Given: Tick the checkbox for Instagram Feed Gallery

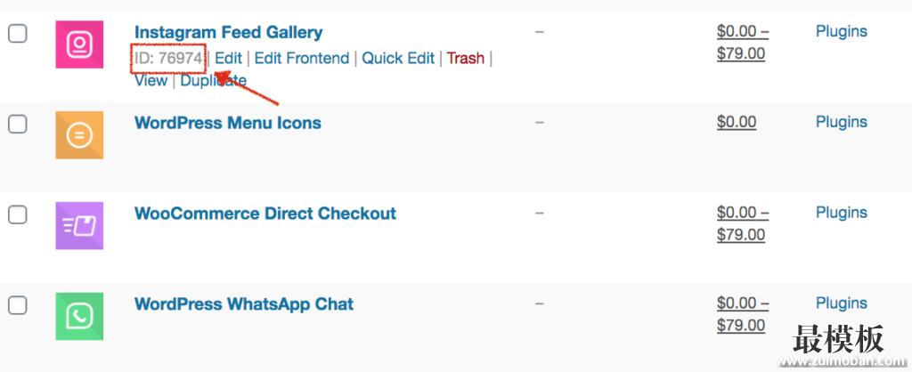Looking at the screenshot, I should [x=18, y=34].
